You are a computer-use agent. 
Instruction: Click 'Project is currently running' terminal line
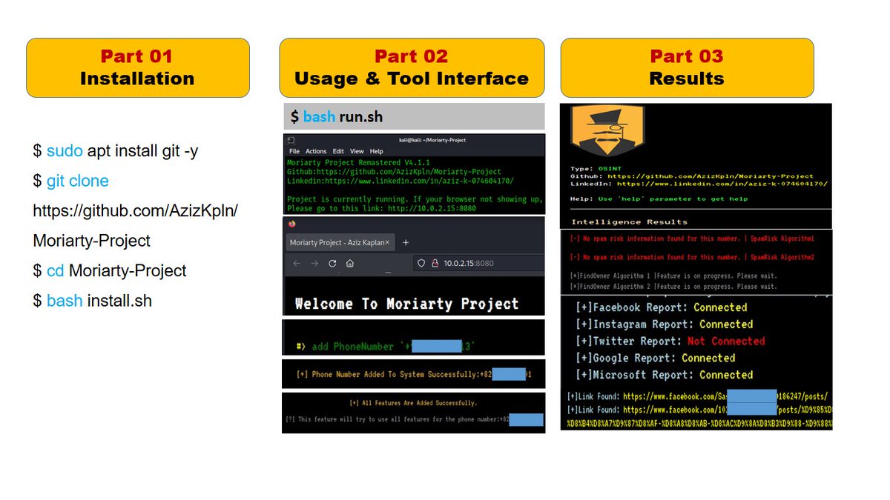(415, 199)
